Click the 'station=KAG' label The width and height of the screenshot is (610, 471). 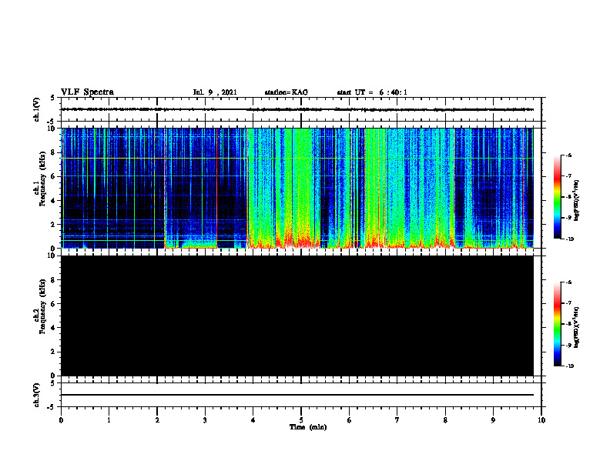click(x=287, y=92)
